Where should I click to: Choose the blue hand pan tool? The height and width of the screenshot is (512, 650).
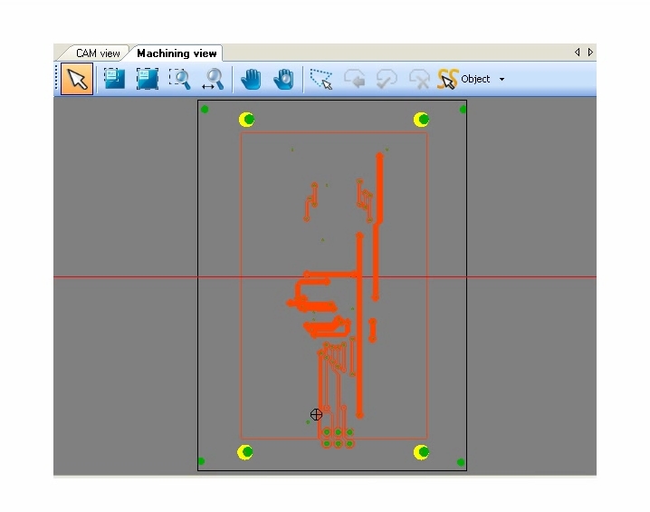pos(251,80)
